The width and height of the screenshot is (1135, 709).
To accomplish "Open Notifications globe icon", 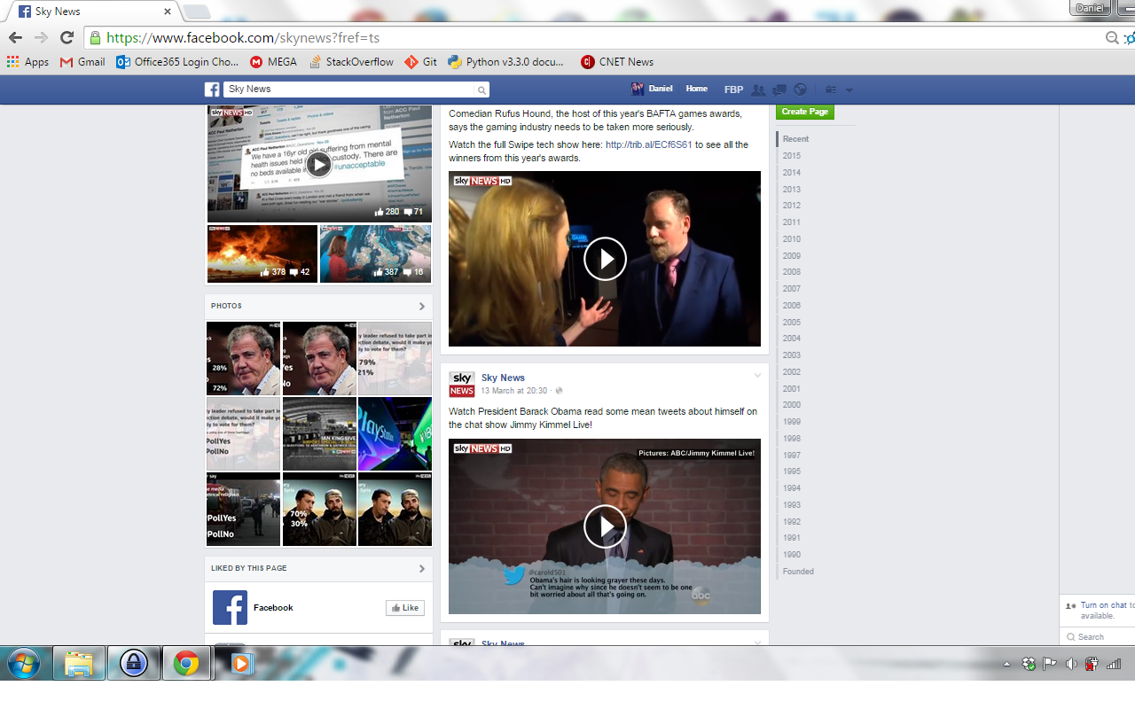I will click(801, 90).
